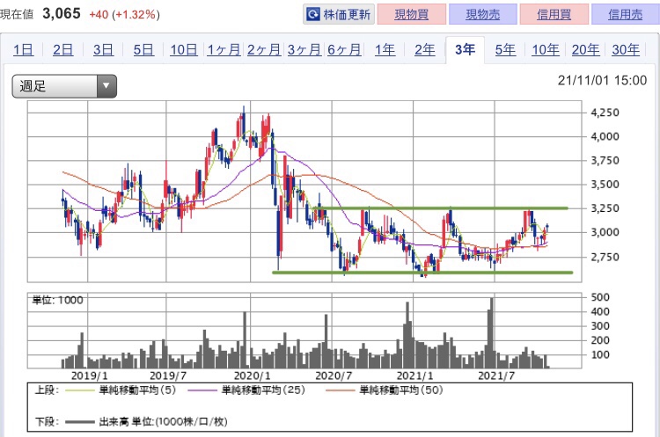This screenshot has width=660, height=437.
Task: Click the timestamp 21/11/01 15:00
Action: tap(602, 80)
